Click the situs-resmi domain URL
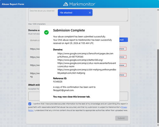159x127 pixels. click(87, 65)
